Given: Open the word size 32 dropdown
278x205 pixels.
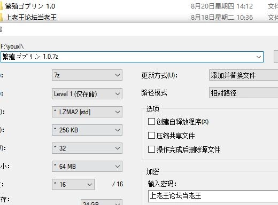Looking at the screenshot, I should [x=87, y=148].
